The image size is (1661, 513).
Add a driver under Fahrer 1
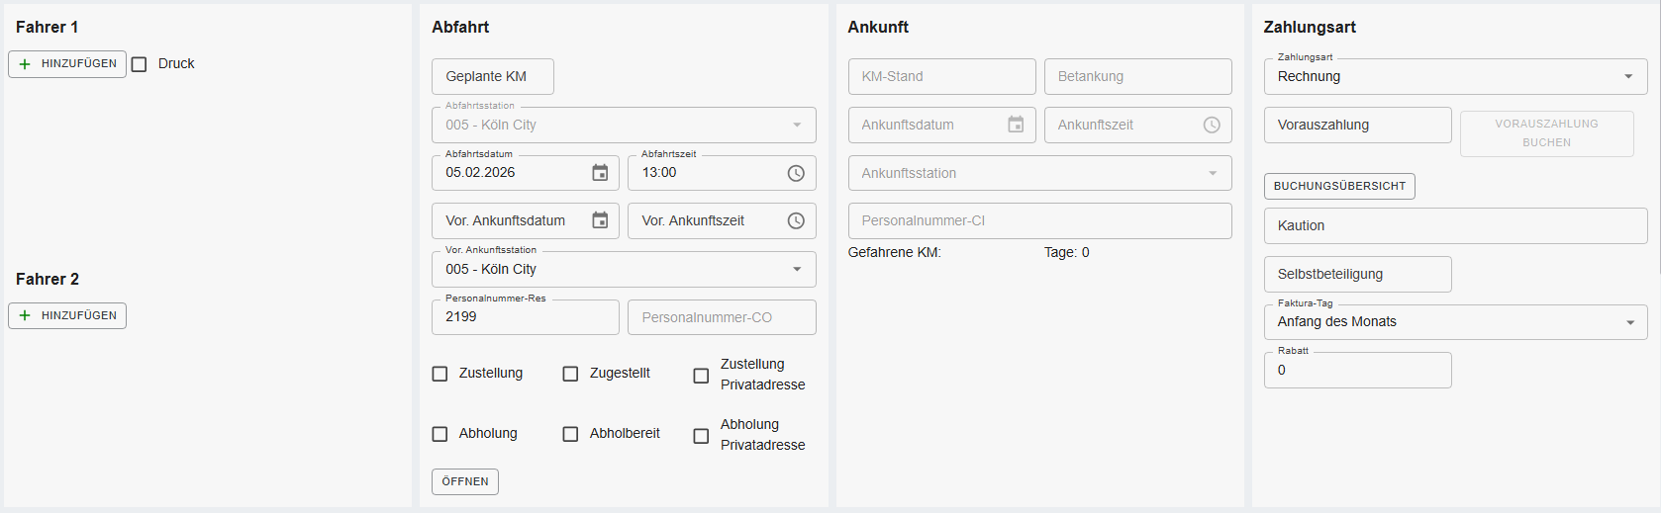pyautogui.click(x=67, y=63)
